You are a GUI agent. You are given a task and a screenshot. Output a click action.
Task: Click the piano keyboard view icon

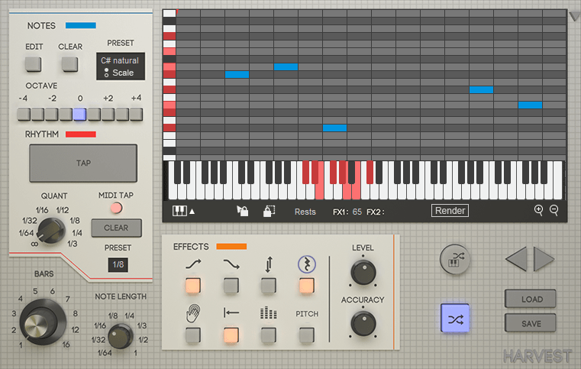tap(180, 211)
